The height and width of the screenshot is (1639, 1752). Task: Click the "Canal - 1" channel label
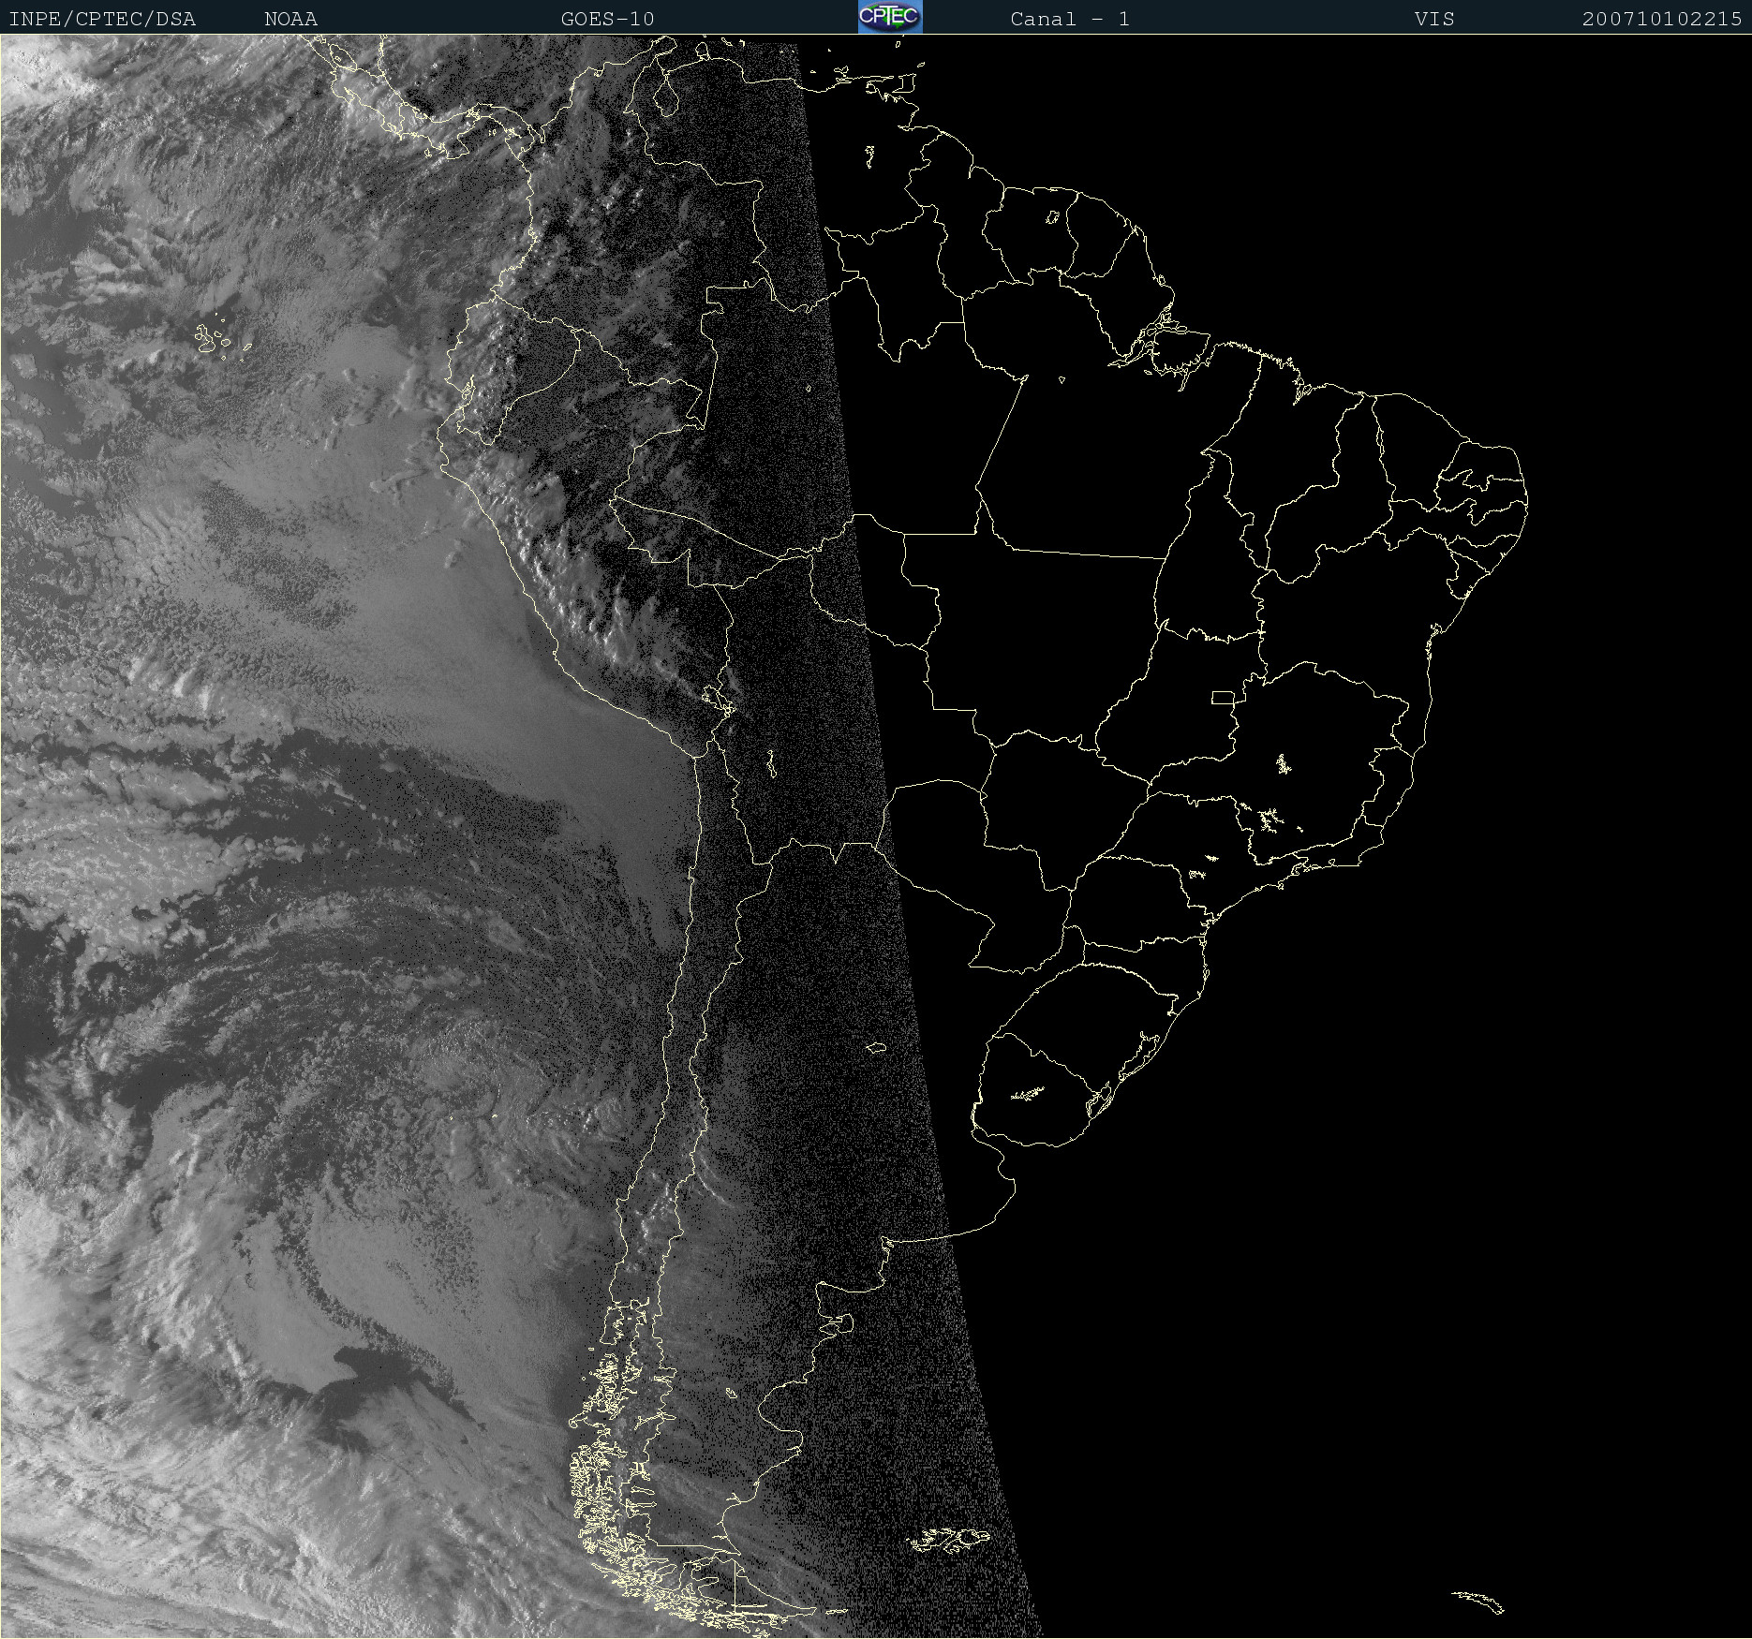tap(1069, 19)
